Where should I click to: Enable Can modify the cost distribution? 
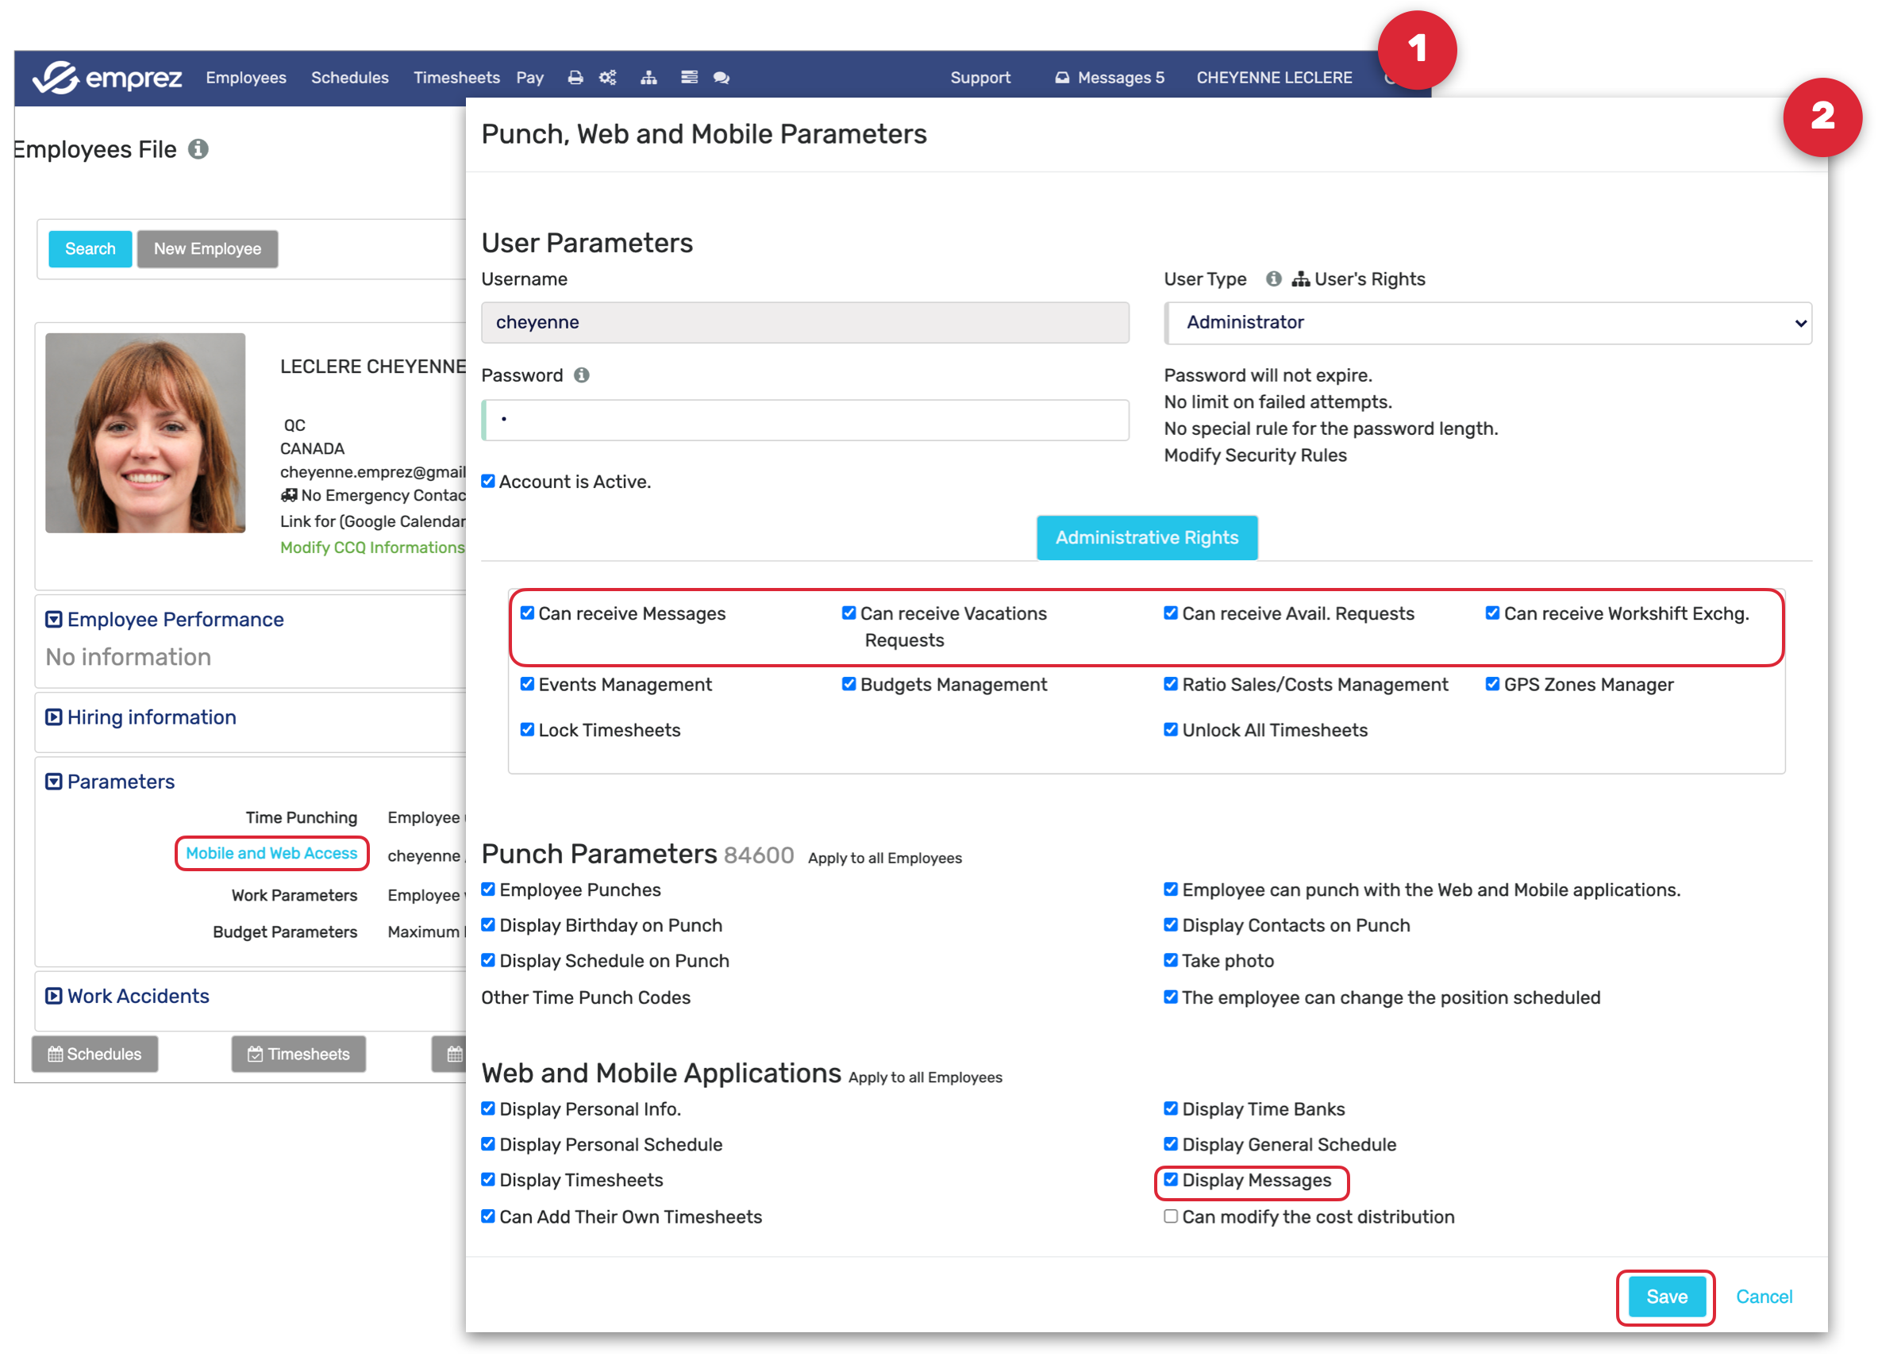tap(1171, 1218)
